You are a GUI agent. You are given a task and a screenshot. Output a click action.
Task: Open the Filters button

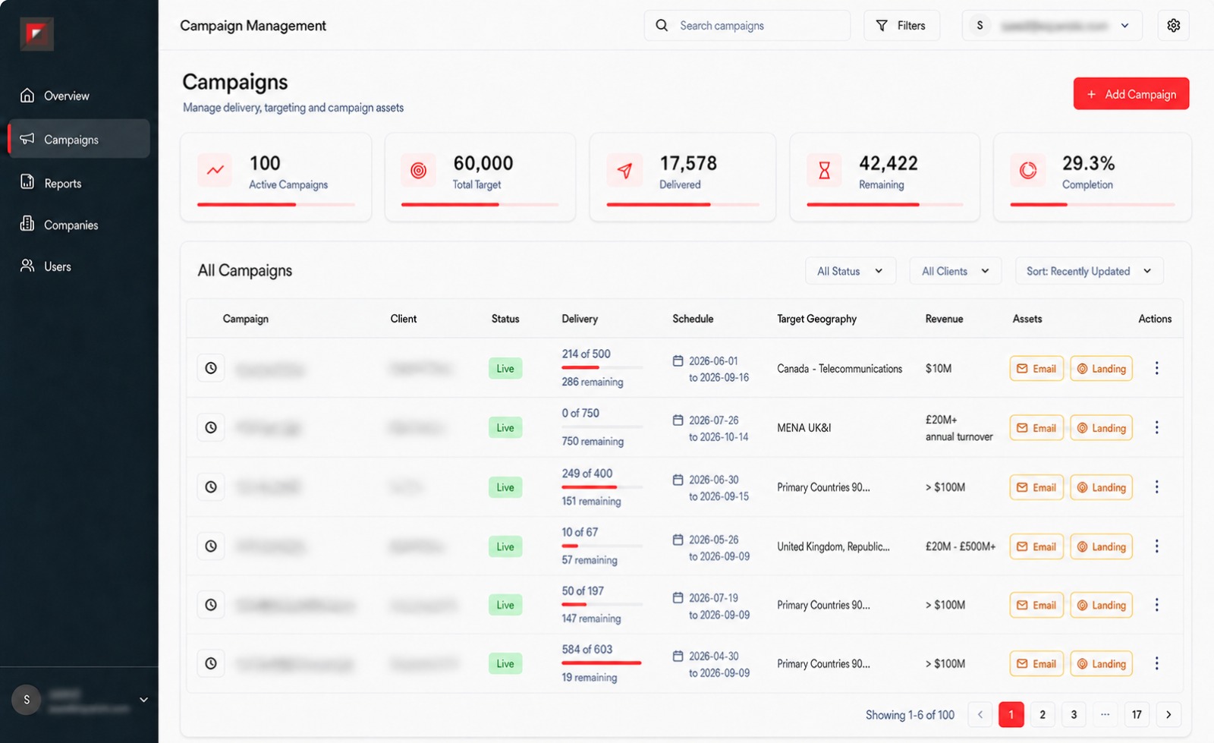[901, 26]
